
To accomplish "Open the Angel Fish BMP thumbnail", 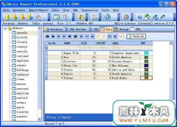I will pos(146,53).
